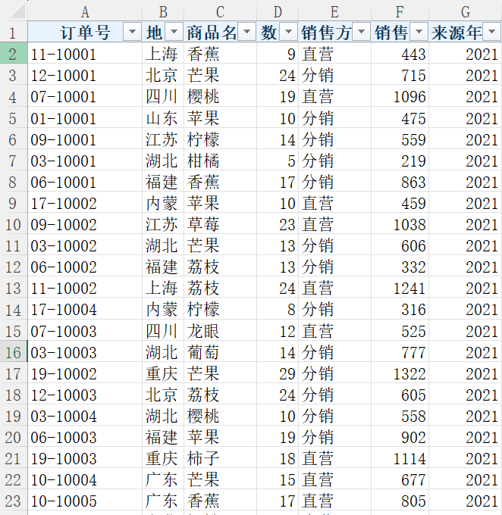Select the 山东 region cell
502x515 pixels.
162,118
